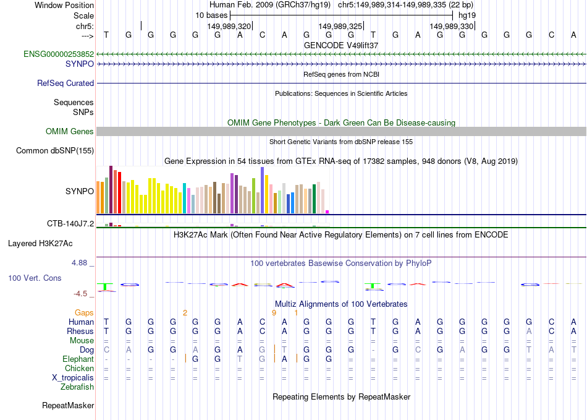Open the RefSeq Curated track label
Screen dimensions: 587x420
[x=65, y=83]
